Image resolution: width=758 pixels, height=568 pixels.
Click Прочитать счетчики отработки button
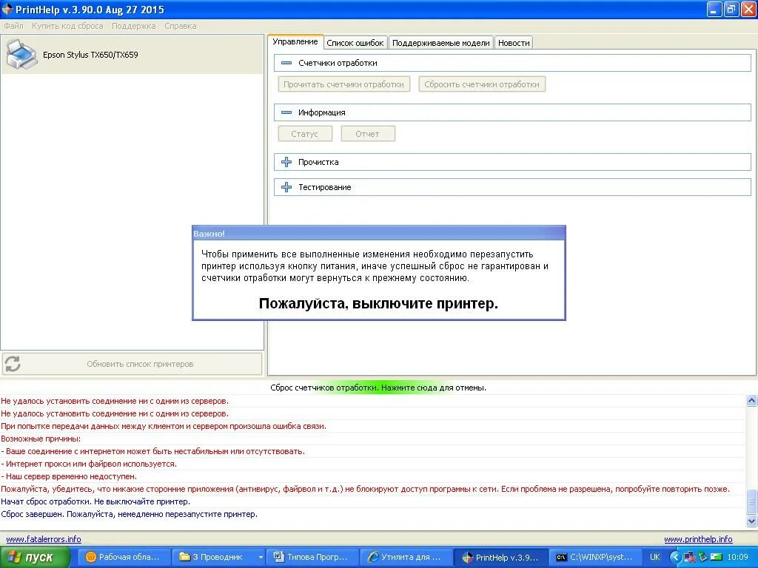[343, 84]
